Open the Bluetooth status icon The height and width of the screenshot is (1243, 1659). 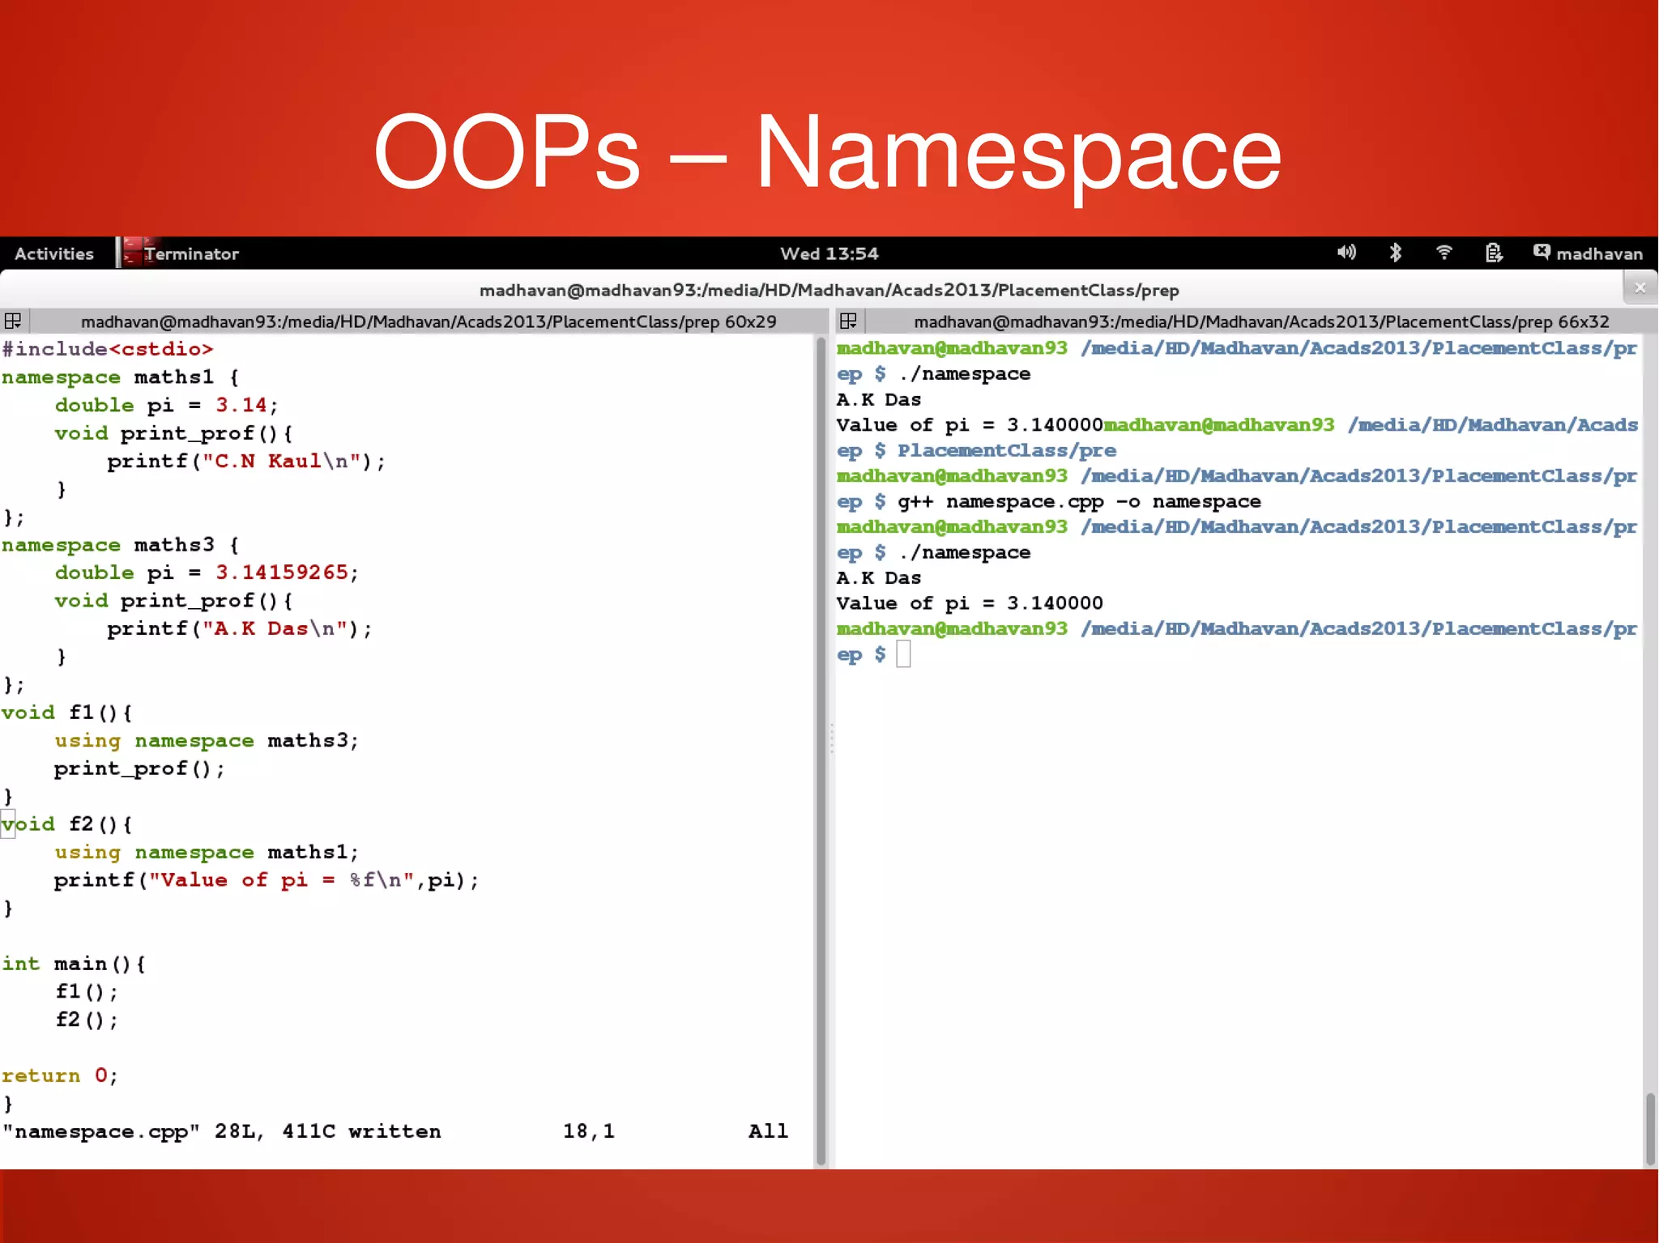[x=1395, y=253]
